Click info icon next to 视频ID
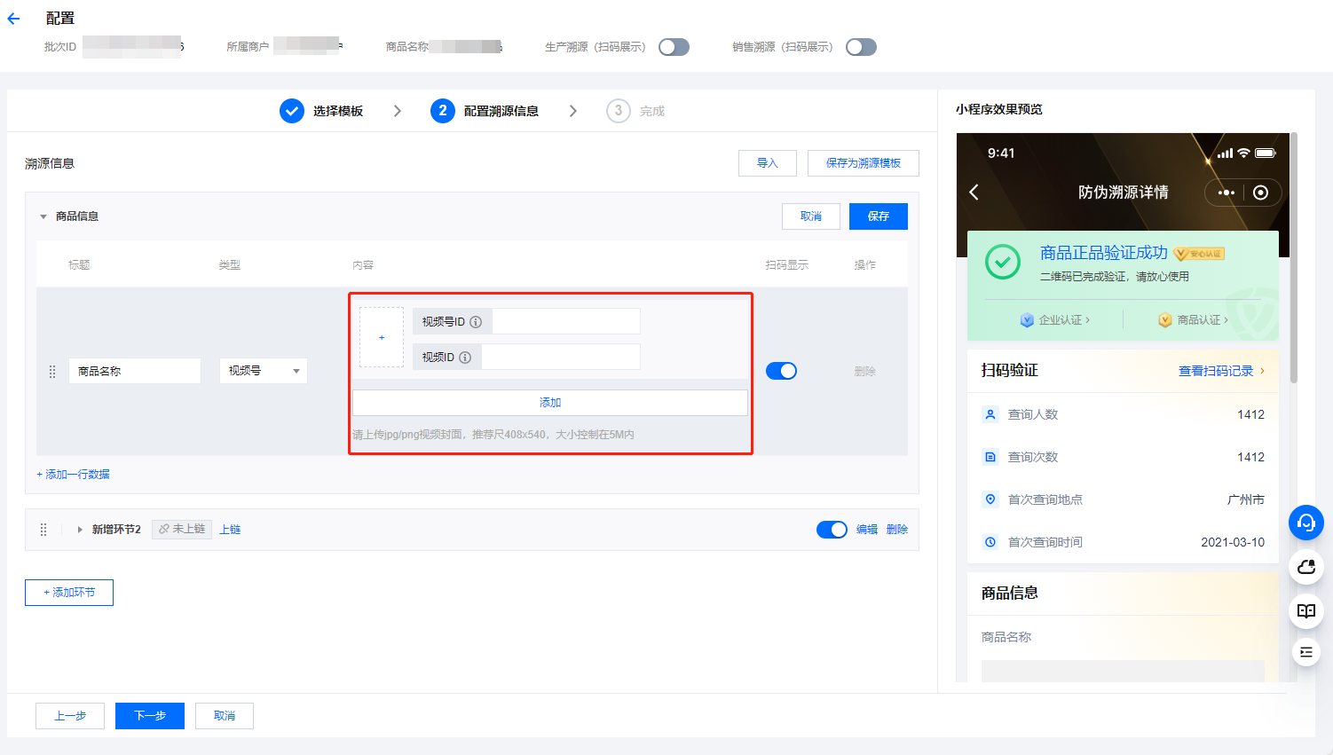1333x755 pixels. pos(465,358)
